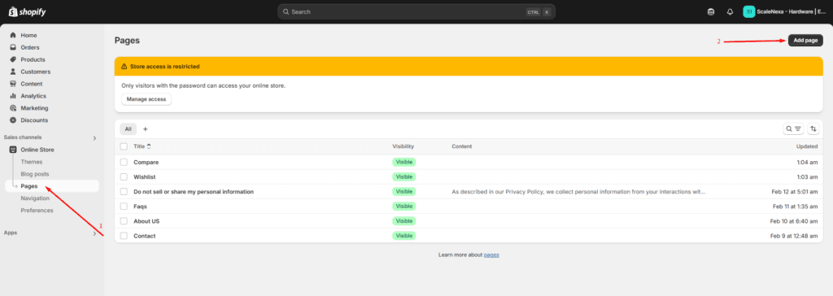Toggle the select-all pages checkbox
Image resolution: width=833 pixels, height=296 pixels.
click(x=124, y=146)
